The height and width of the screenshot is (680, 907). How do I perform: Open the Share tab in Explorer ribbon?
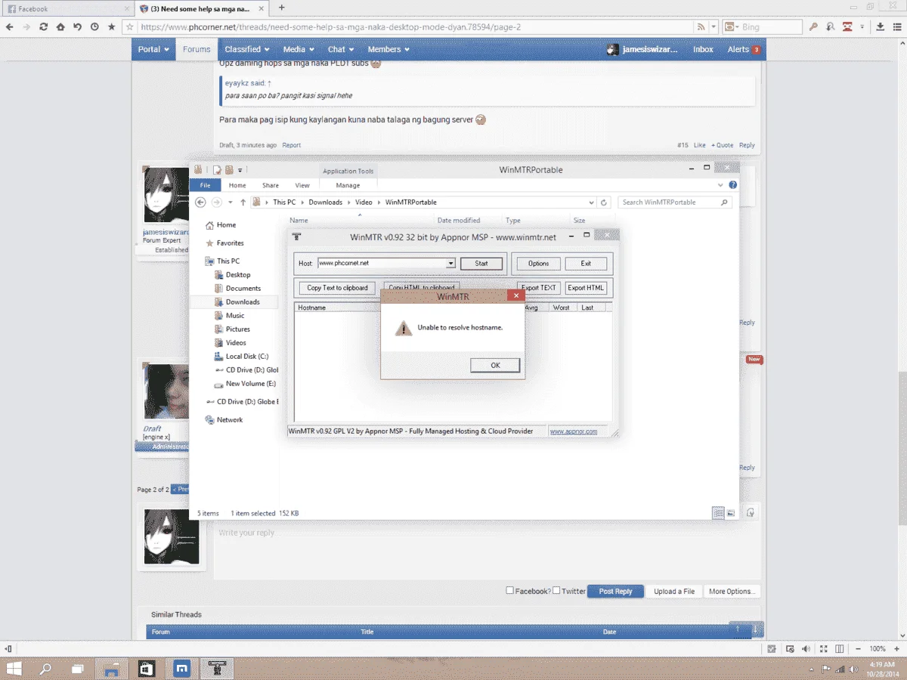point(271,185)
